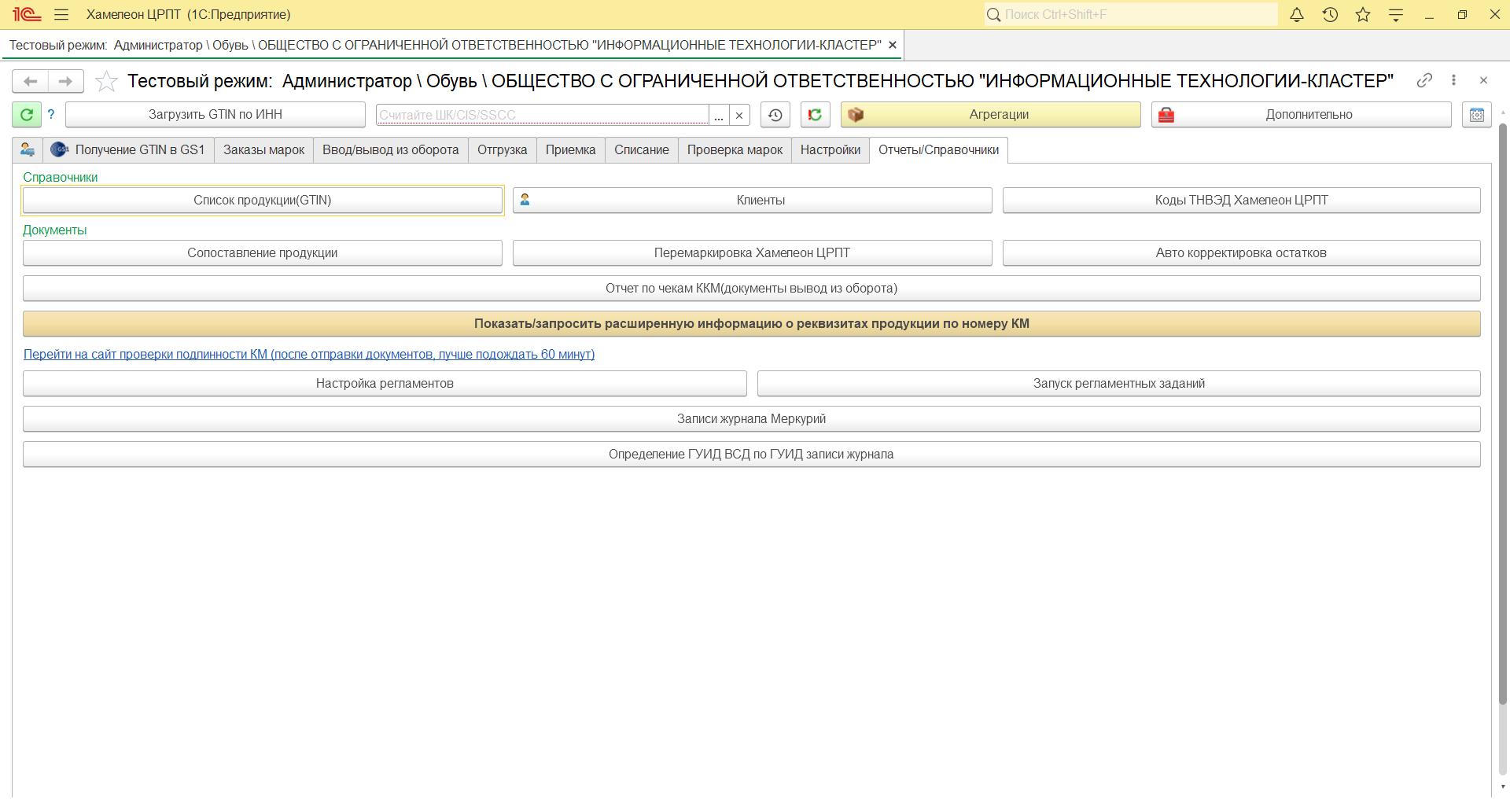Expand the service settings menu in title bar
Screen dimensions: 1510x810
1396,14
